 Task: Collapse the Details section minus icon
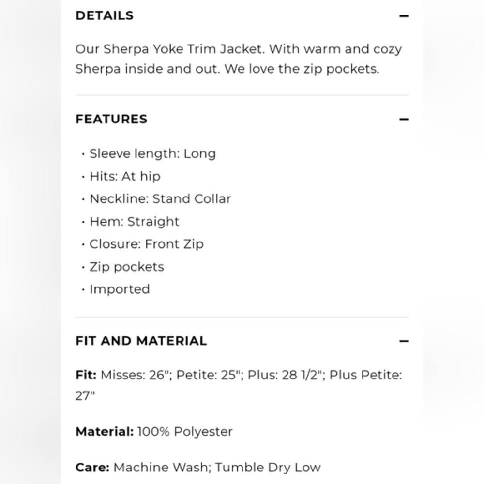(404, 16)
